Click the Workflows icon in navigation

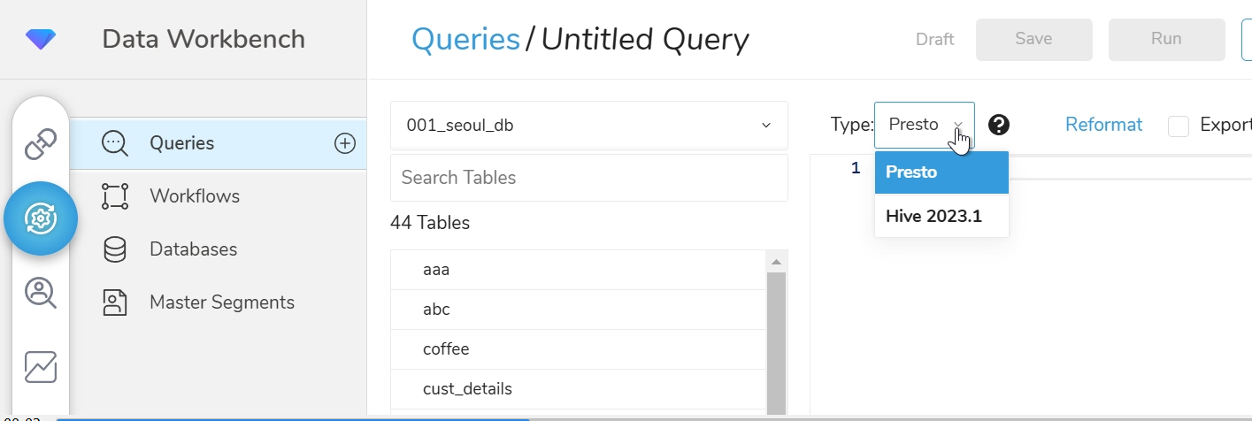tap(115, 196)
